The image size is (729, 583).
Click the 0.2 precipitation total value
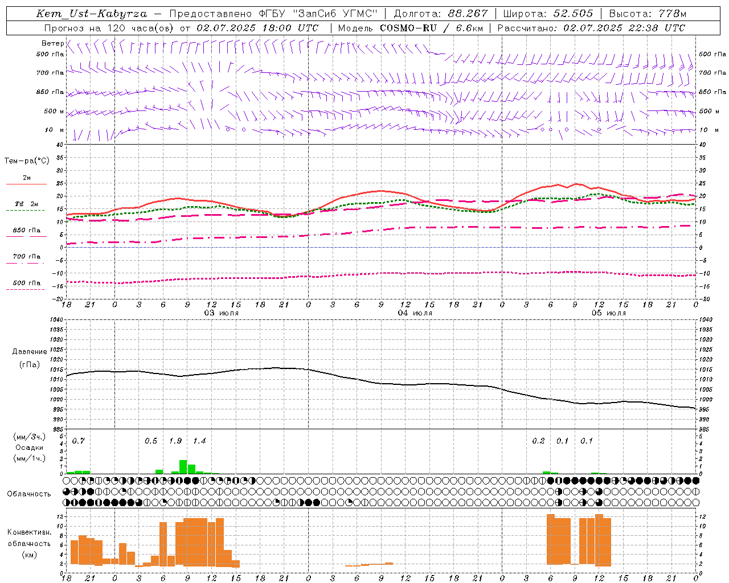pyautogui.click(x=538, y=441)
